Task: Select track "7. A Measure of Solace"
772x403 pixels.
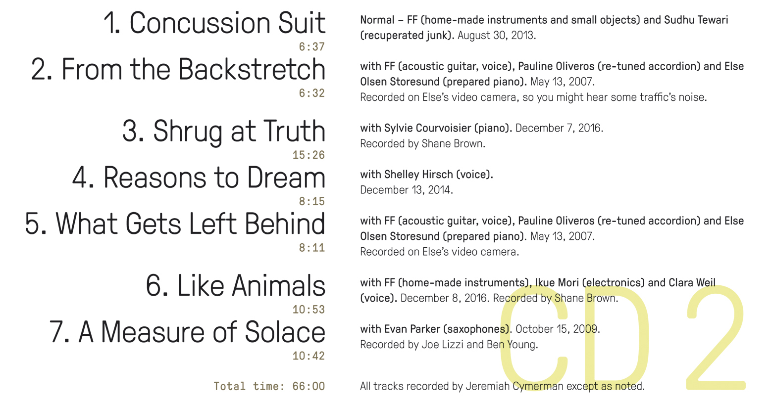Action: click(x=187, y=332)
